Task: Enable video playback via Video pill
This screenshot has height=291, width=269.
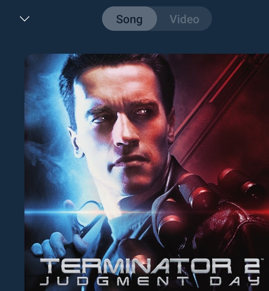Action: 184,19
